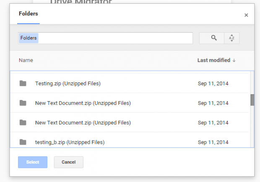Switch to the Folders tab
260x182 pixels.
(28, 13)
